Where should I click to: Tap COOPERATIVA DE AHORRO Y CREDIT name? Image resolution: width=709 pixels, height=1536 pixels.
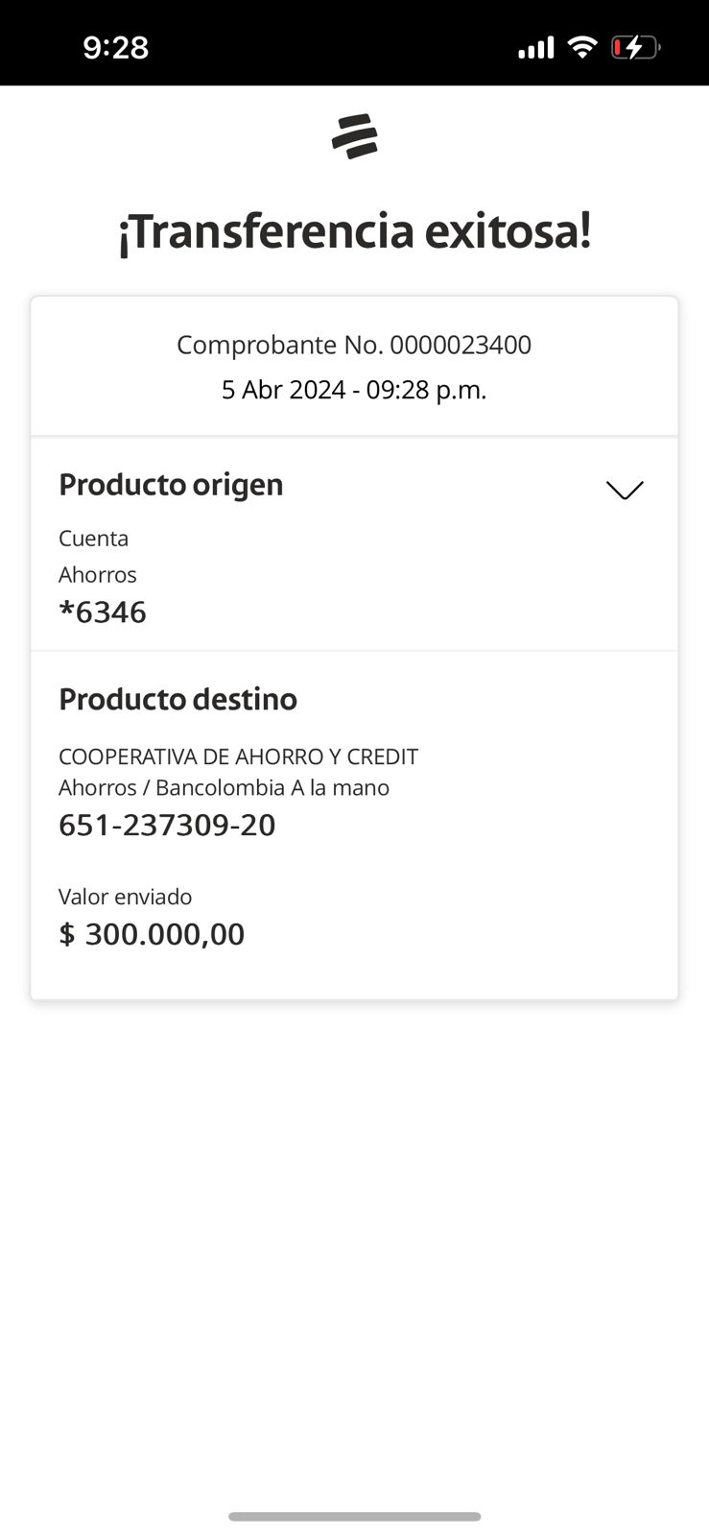point(238,756)
